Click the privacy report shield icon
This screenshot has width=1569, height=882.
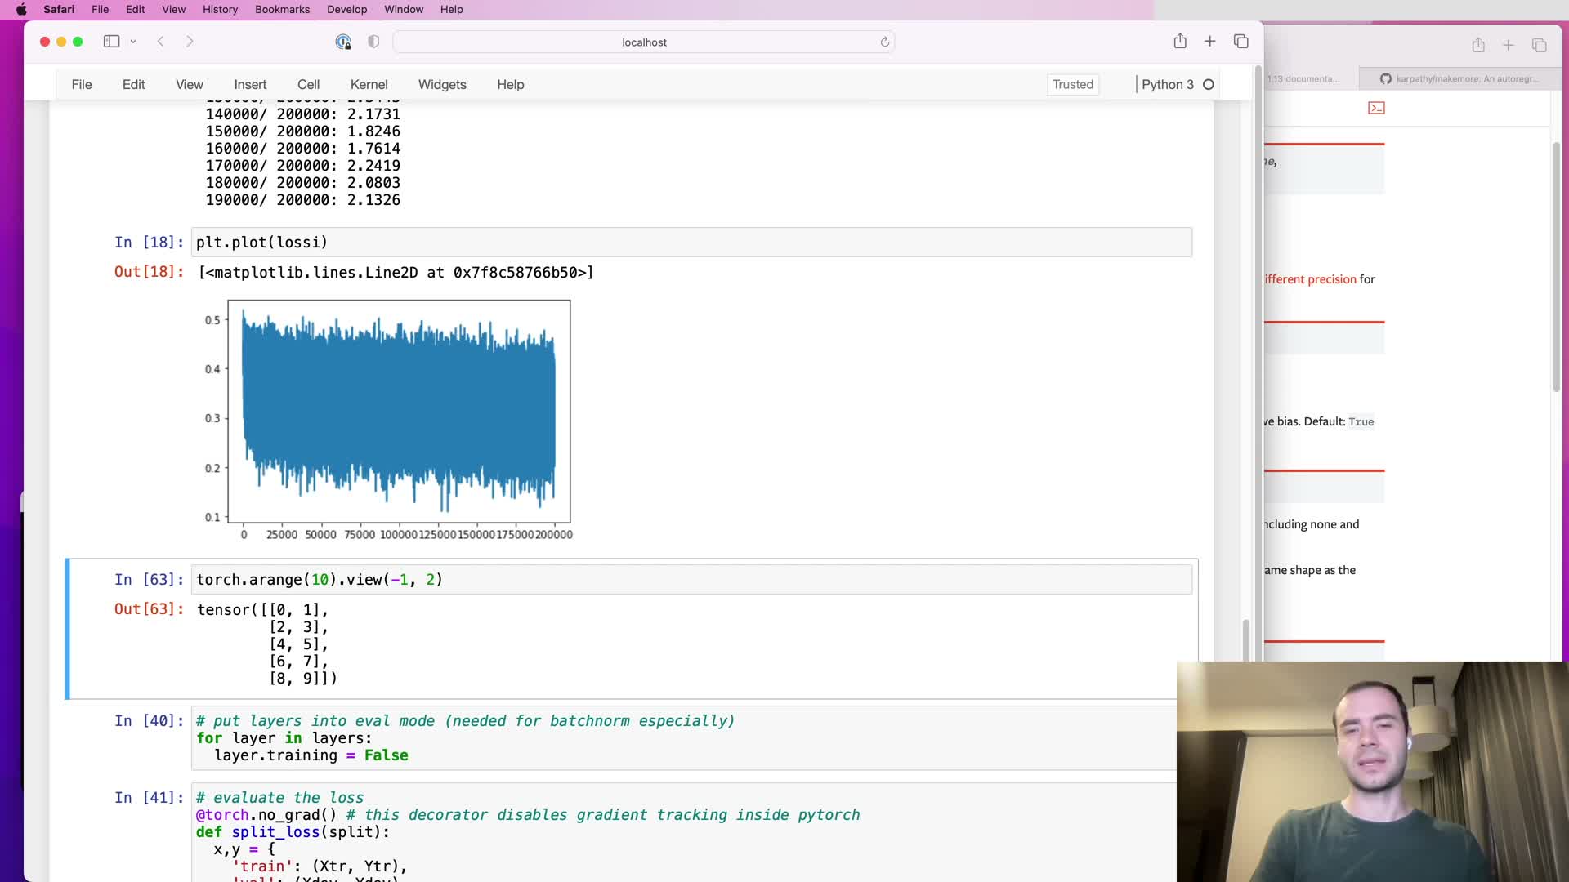(x=373, y=42)
